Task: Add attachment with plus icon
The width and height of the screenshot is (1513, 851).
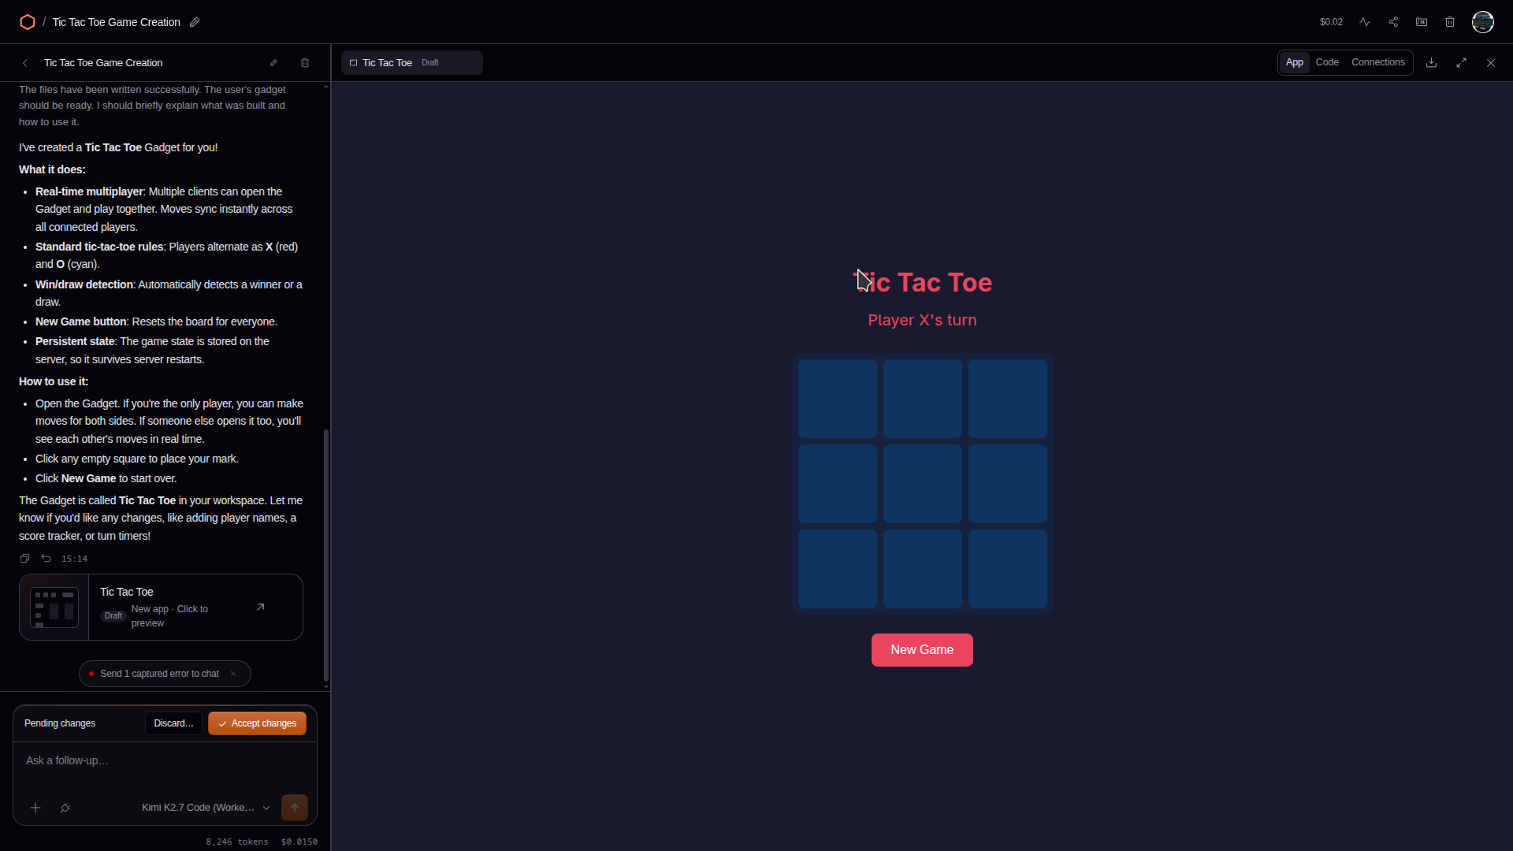Action: tap(35, 808)
